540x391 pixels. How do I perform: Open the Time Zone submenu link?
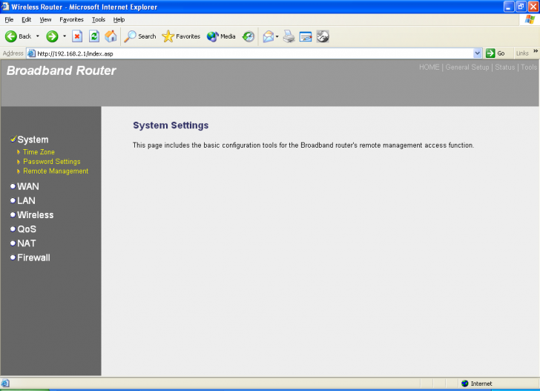[x=39, y=152]
